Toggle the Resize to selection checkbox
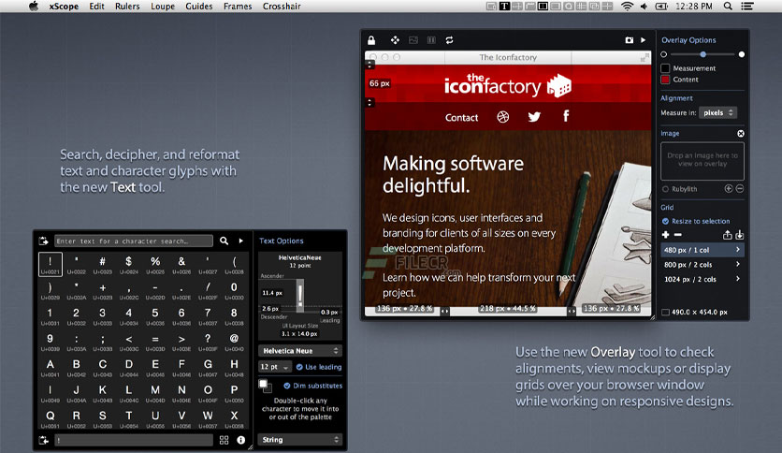 click(x=665, y=221)
